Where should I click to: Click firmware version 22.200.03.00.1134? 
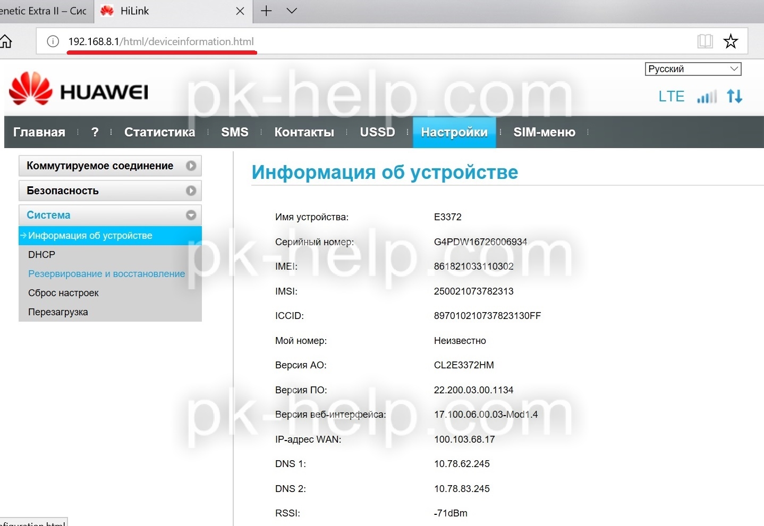click(x=474, y=390)
